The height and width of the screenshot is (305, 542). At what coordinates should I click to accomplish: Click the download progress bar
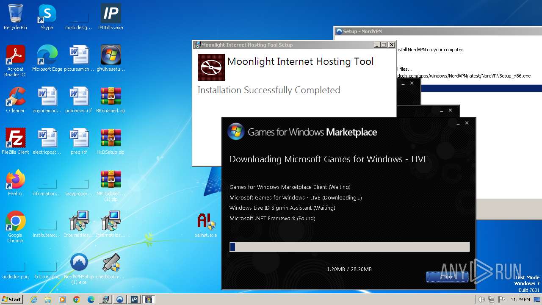[349, 247]
